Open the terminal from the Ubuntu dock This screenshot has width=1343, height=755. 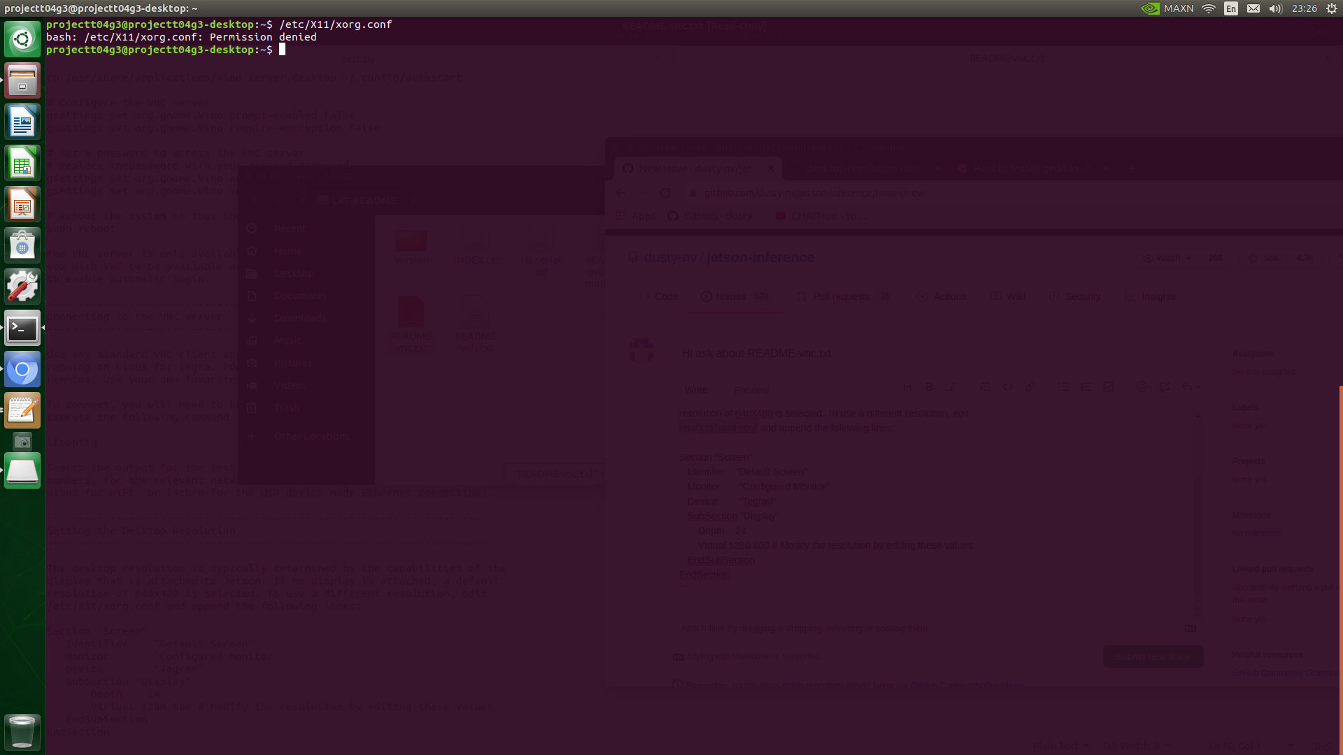coord(22,328)
